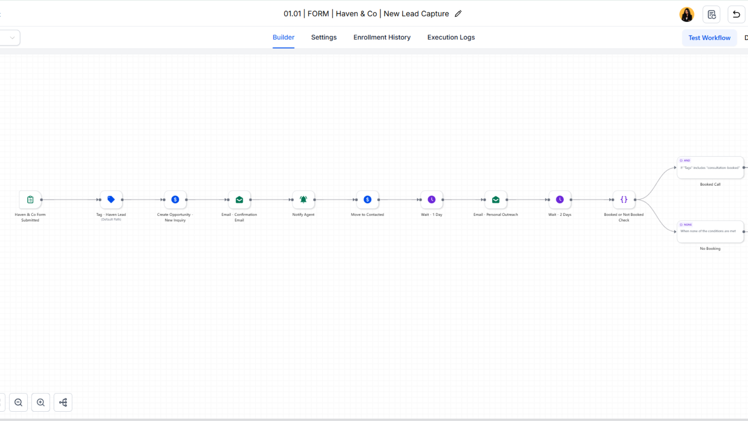Click the 'Move to Contacted' label
Screen dimensions: 748x421
tap(367, 215)
